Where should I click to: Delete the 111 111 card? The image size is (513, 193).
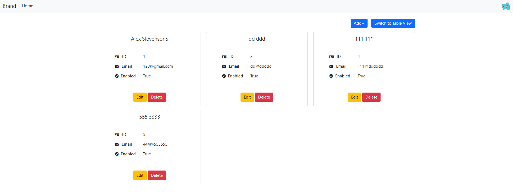pos(371,97)
